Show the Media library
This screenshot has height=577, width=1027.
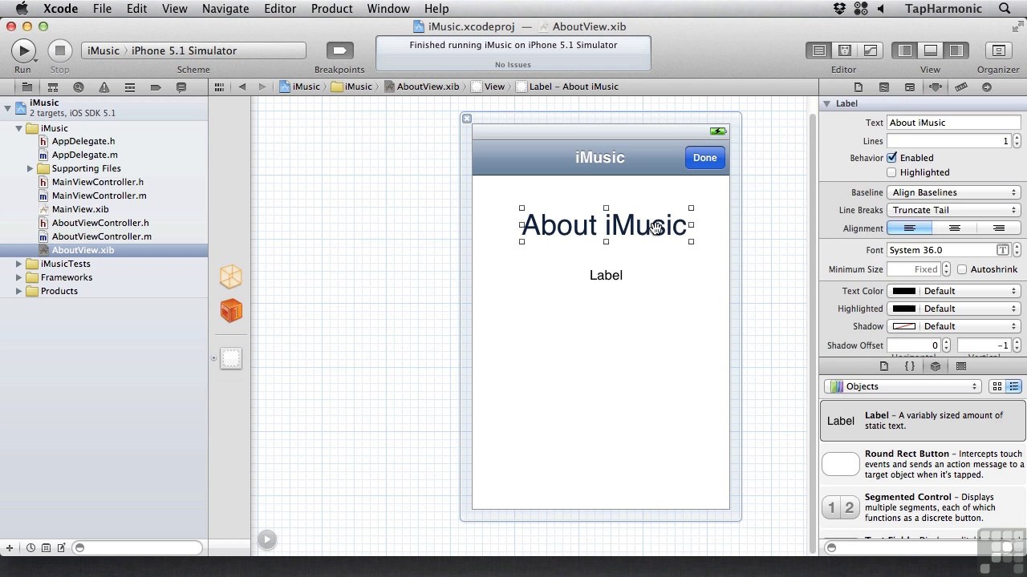tap(961, 366)
